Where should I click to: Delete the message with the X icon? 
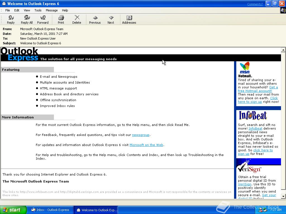coord(77,20)
